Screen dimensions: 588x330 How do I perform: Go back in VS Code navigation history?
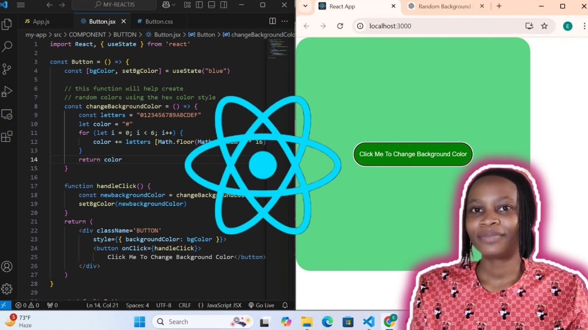pyautogui.click(x=50, y=5)
